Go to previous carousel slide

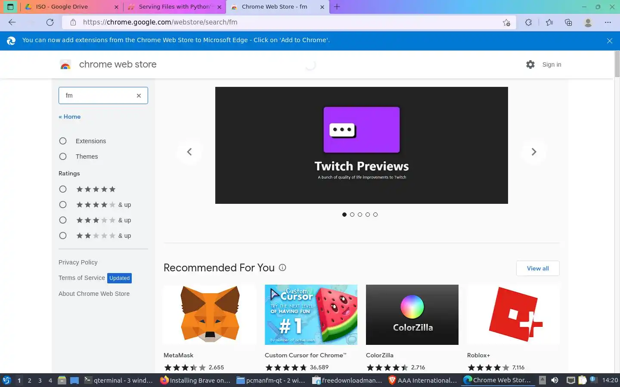pos(189,152)
